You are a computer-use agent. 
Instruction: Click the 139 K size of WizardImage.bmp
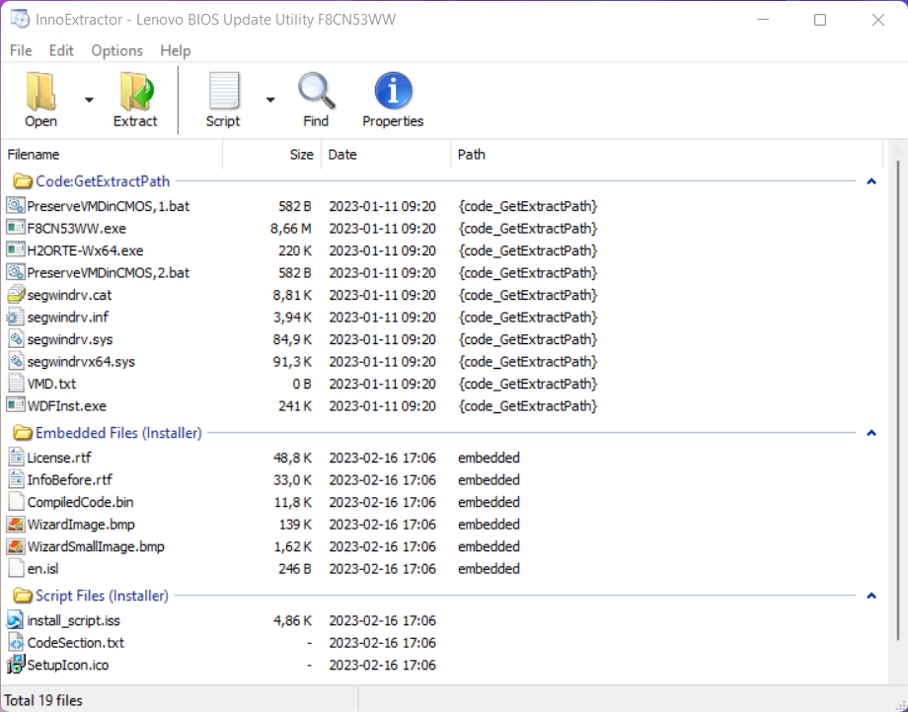click(x=295, y=524)
